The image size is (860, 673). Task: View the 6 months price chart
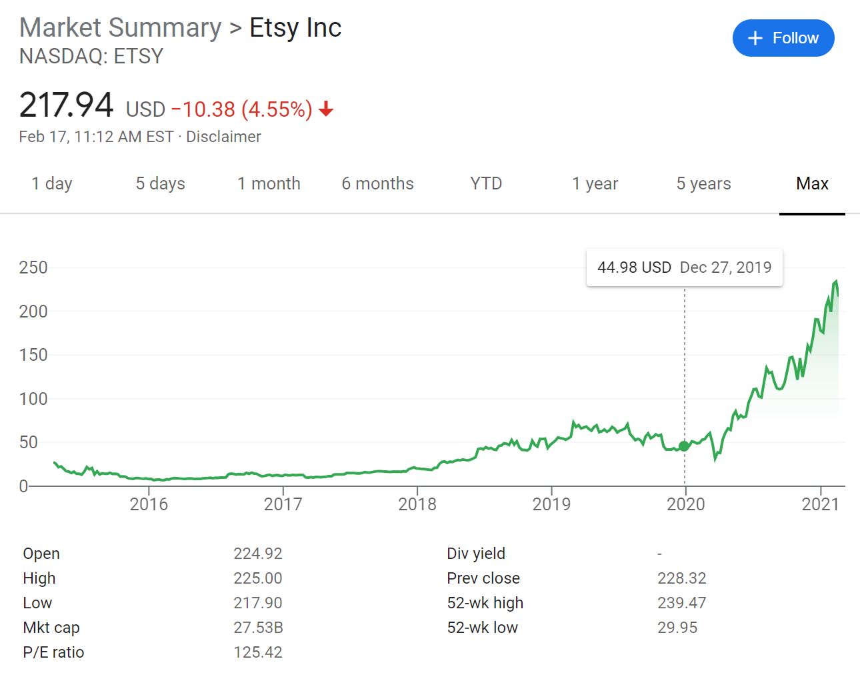[377, 183]
